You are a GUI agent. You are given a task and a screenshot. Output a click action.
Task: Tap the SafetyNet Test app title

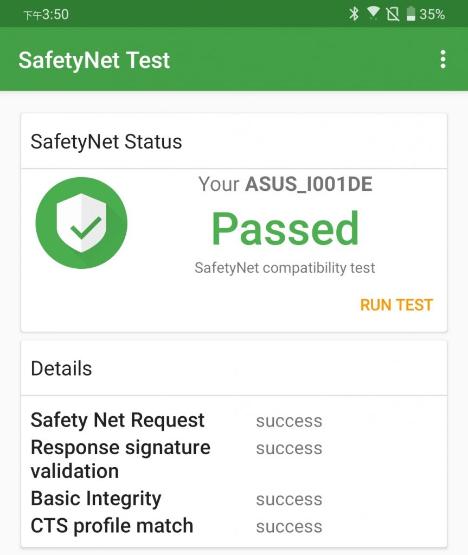94,60
